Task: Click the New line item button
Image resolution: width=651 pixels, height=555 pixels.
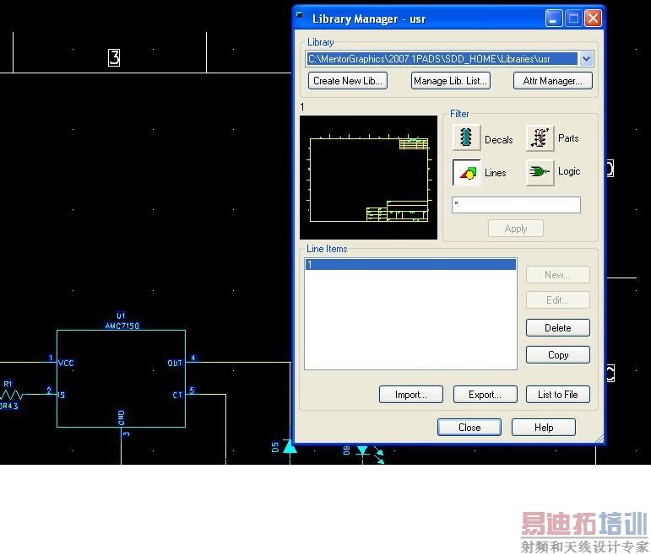Action: pos(557,275)
